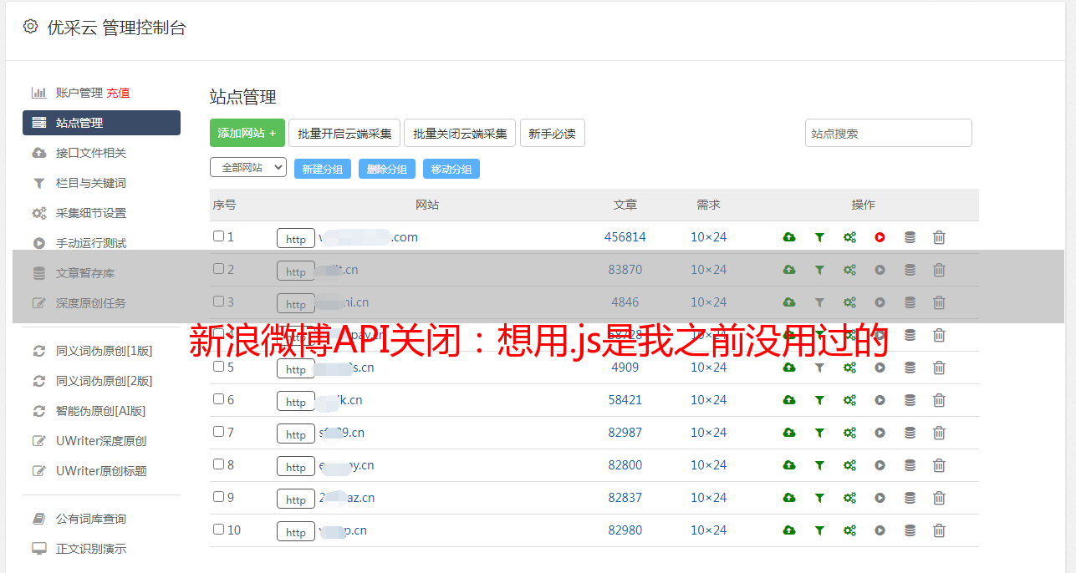This screenshot has width=1076, height=573.
Task: Tick the checkbox for site 5
Action: click(x=218, y=367)
